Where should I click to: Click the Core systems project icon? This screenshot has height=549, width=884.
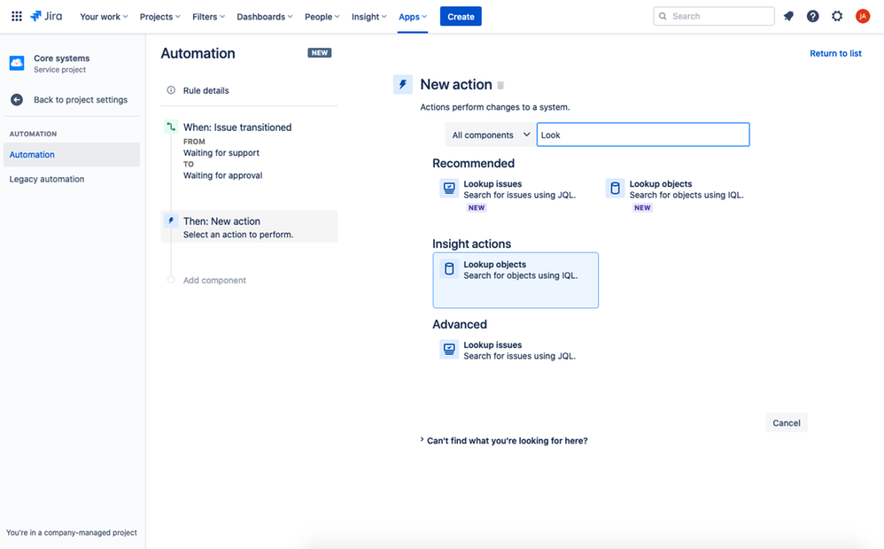pyautogui.click(x=17, y=63)
